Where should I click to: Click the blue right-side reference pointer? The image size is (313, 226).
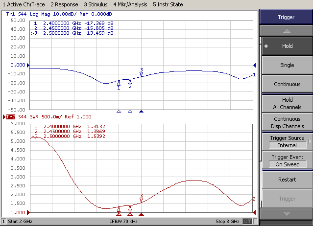coord(255,65)
